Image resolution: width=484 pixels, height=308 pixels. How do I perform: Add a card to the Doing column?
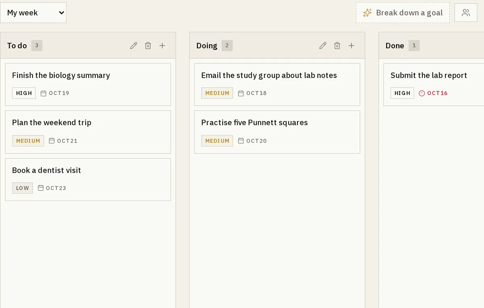coord(351,45)
